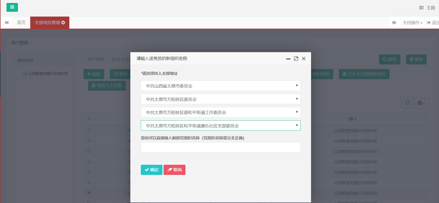Viewport: 439px width, 203px height.
Task: Click the new party organization name input field
Action: pyautogui.click(x=221, y=147)
